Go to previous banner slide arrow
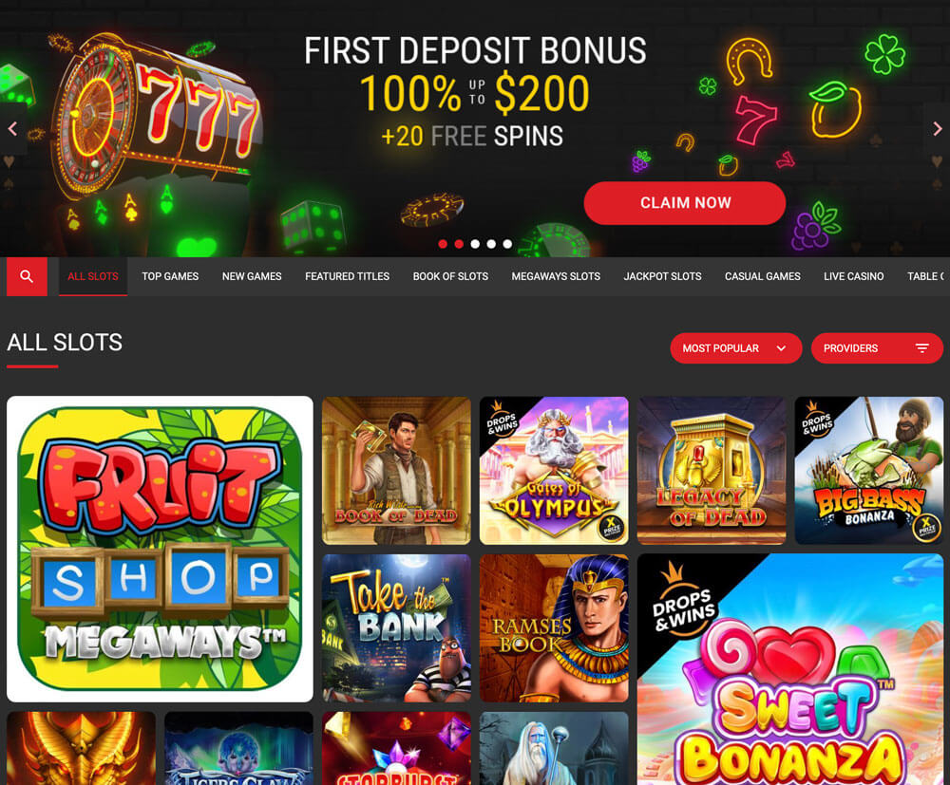The image size is (950, 785). tap(12, 128)
